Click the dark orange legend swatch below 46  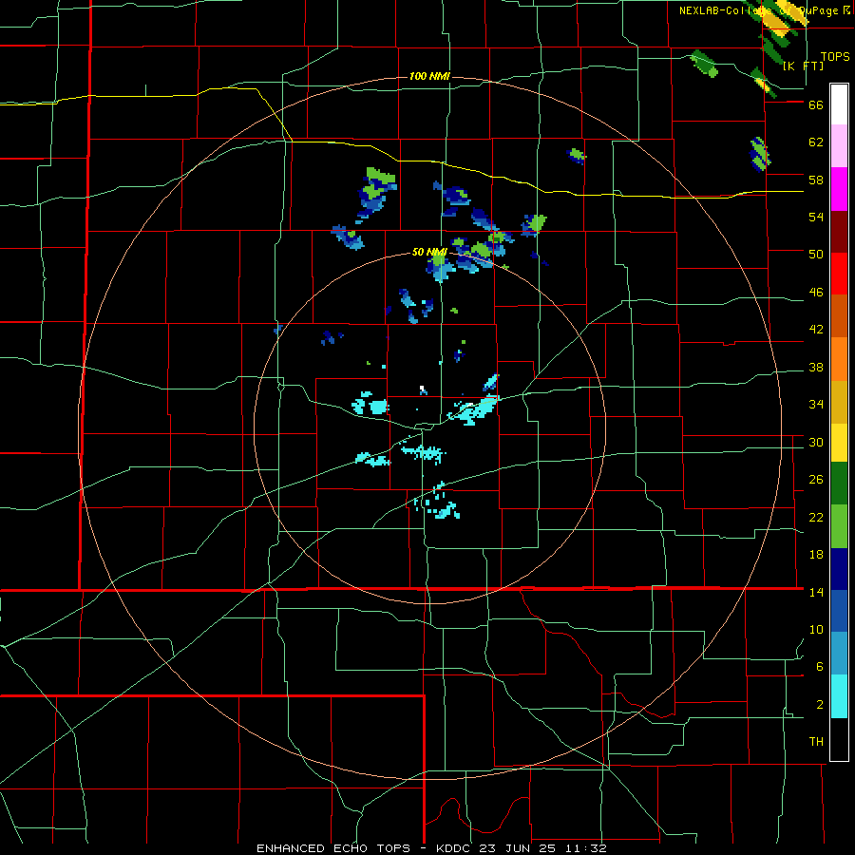click(x=839, y=316)
